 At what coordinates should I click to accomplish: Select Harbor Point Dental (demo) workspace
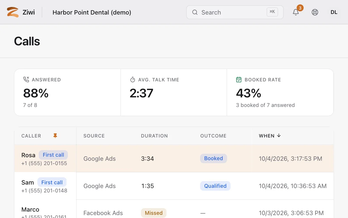tap(92, 12)
